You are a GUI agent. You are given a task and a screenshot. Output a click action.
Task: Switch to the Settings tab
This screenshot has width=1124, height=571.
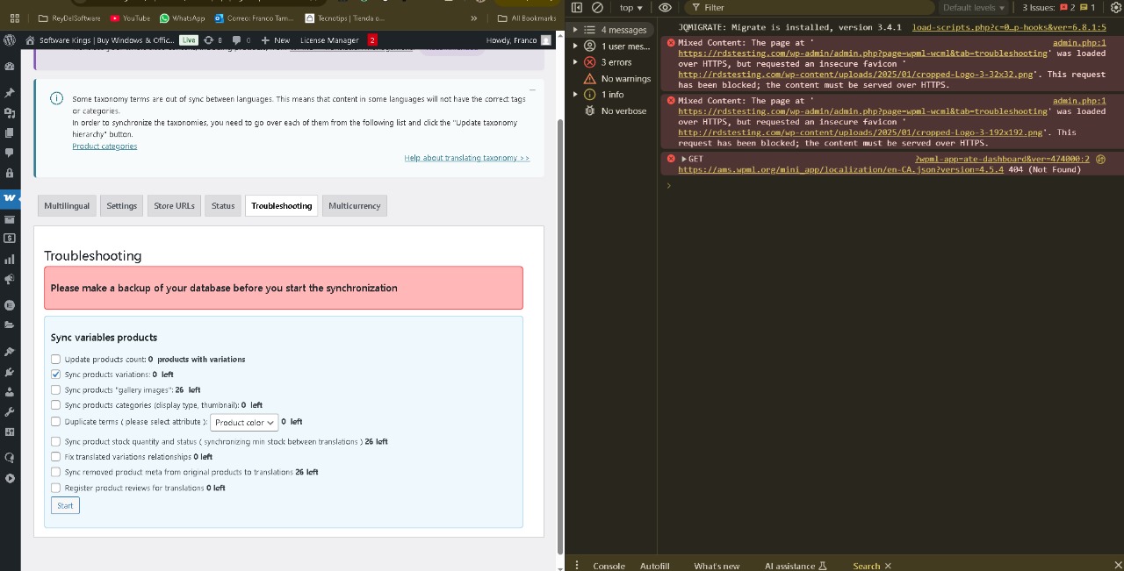pyautogui.click(x=122, y=206)
